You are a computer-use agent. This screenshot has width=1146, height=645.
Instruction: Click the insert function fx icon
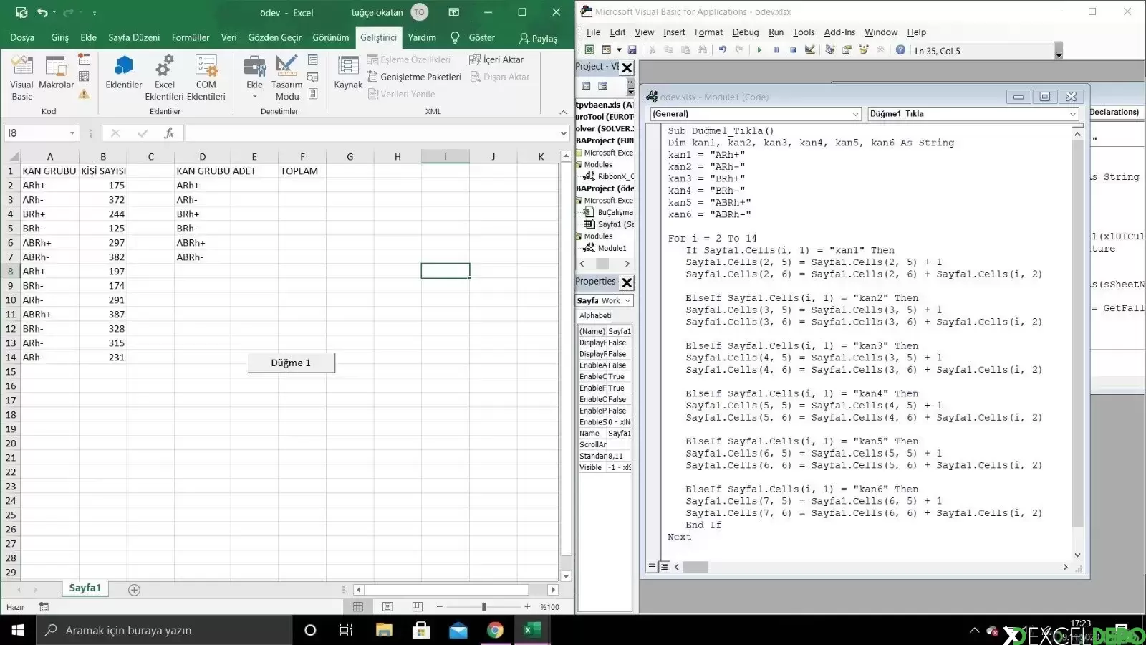(169, 133)
